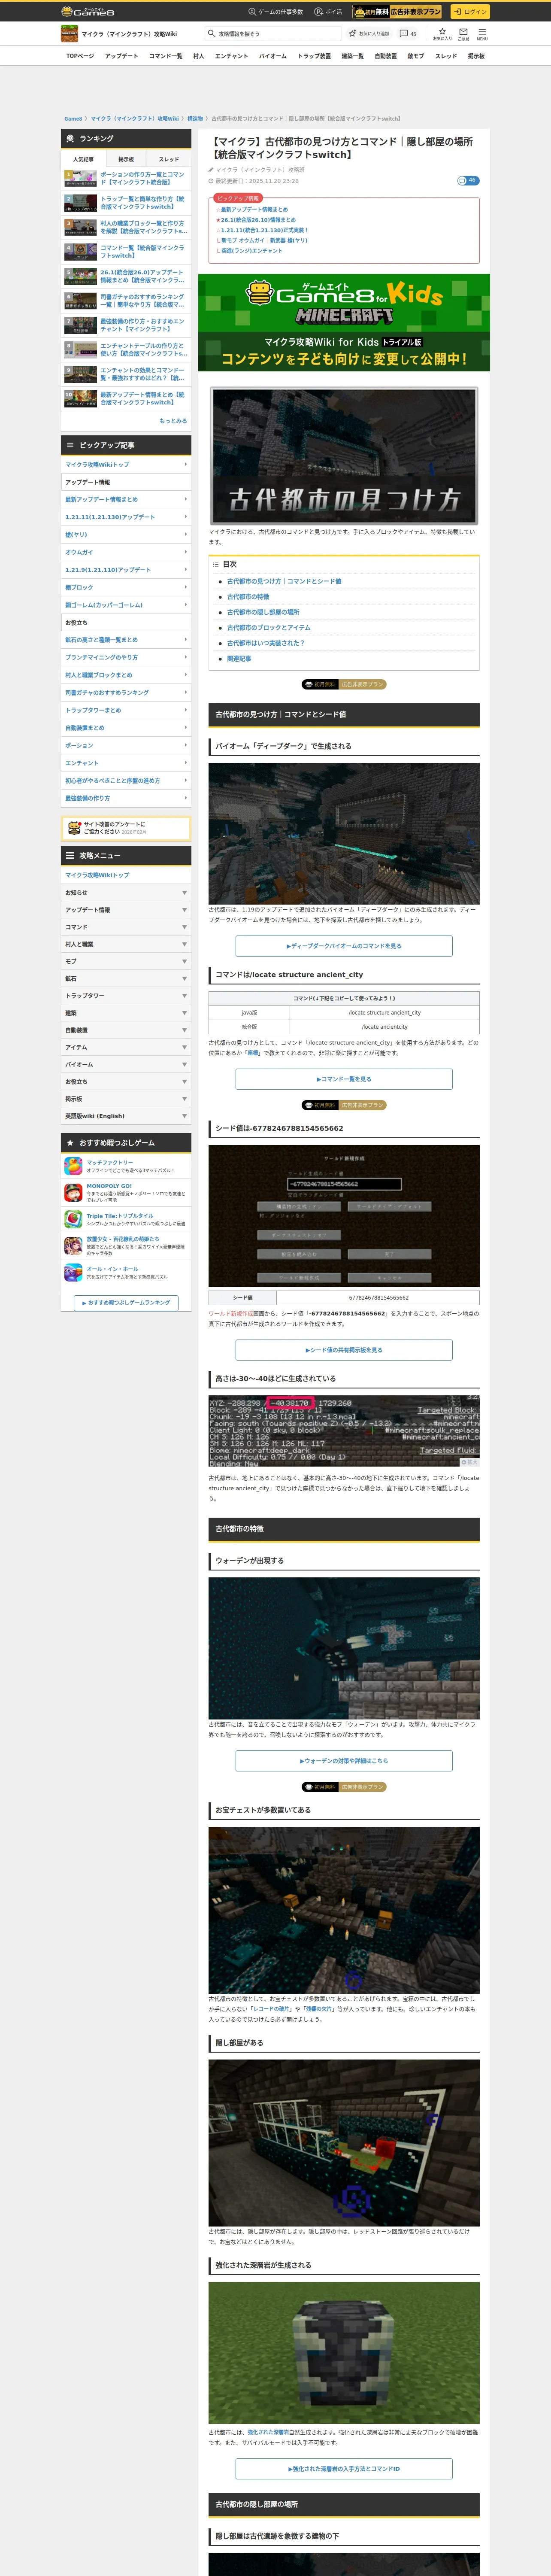Switch to the スレッド ranking tab

(x=169, y=159)
